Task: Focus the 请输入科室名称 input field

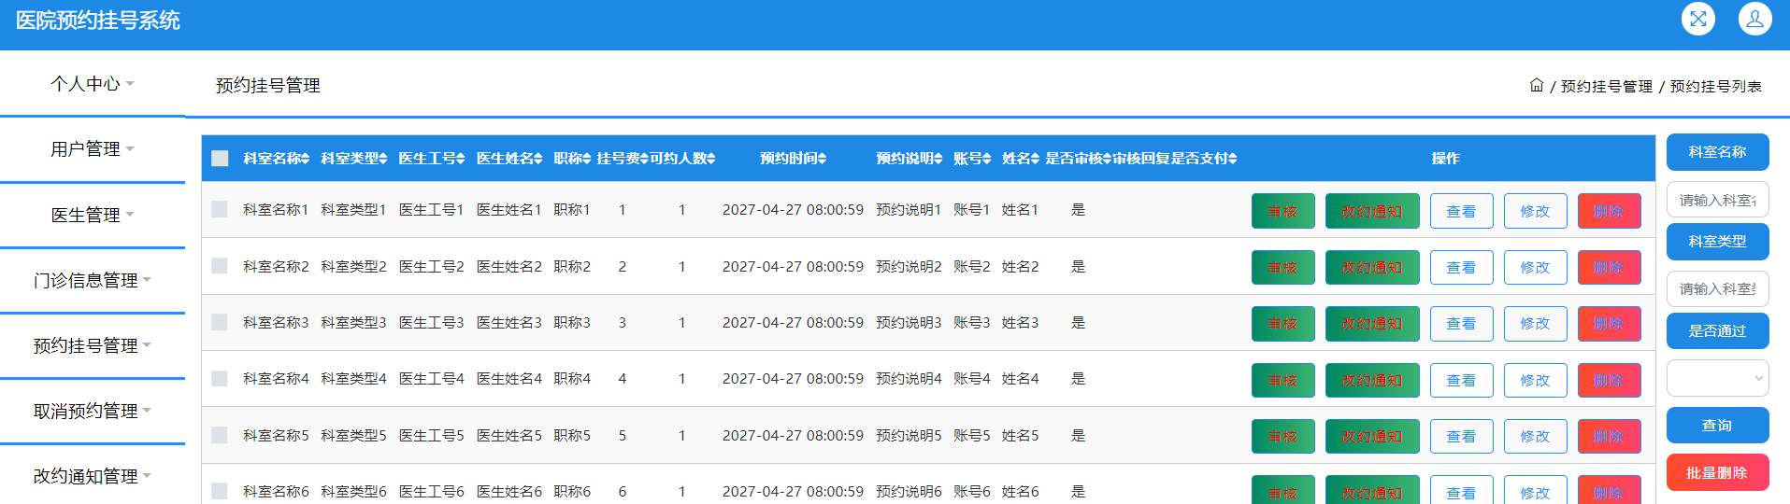Action: tap(1717, 200)
